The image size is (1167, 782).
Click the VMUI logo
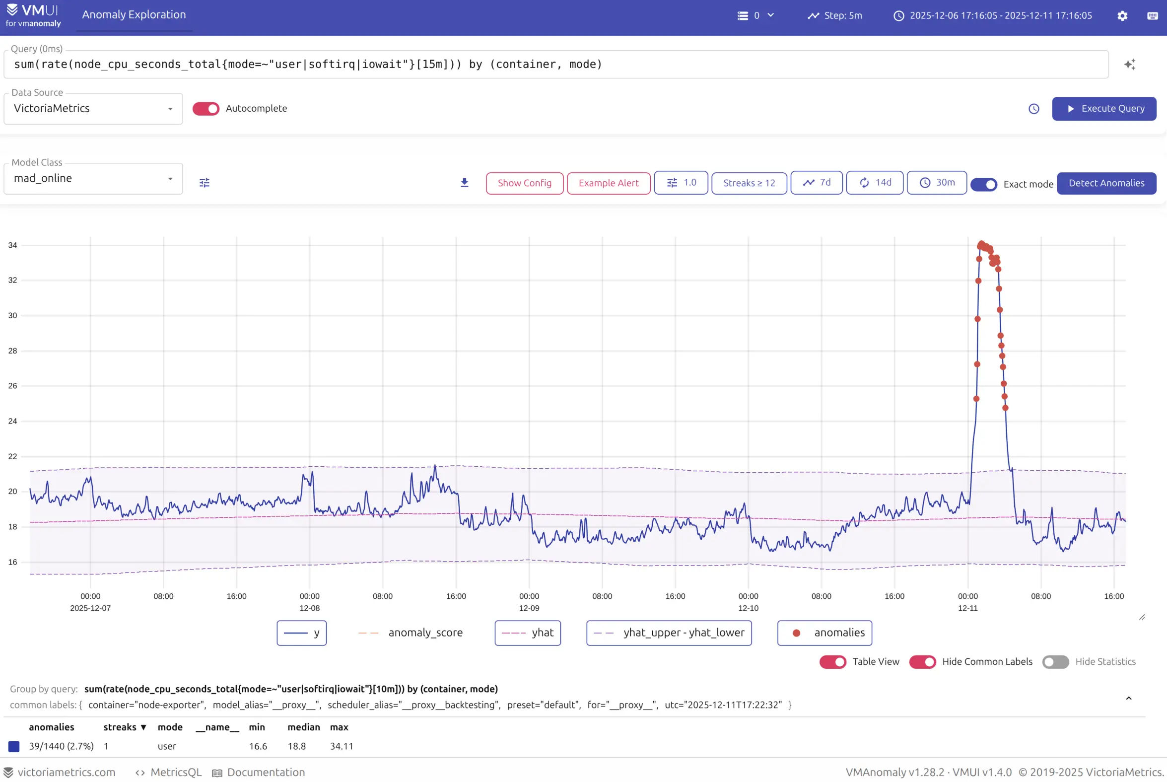click(x=33, y=15)
